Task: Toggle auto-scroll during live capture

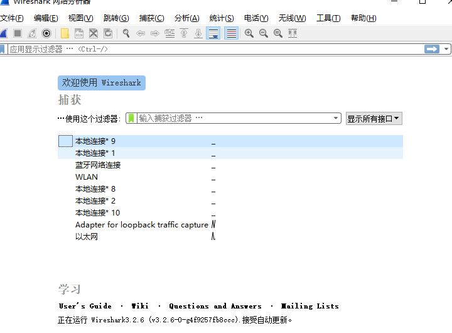Action: 213,33
